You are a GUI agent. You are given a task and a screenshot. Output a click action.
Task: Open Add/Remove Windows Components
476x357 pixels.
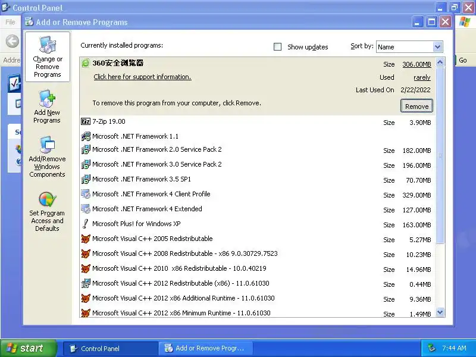[x=47, y=157]
